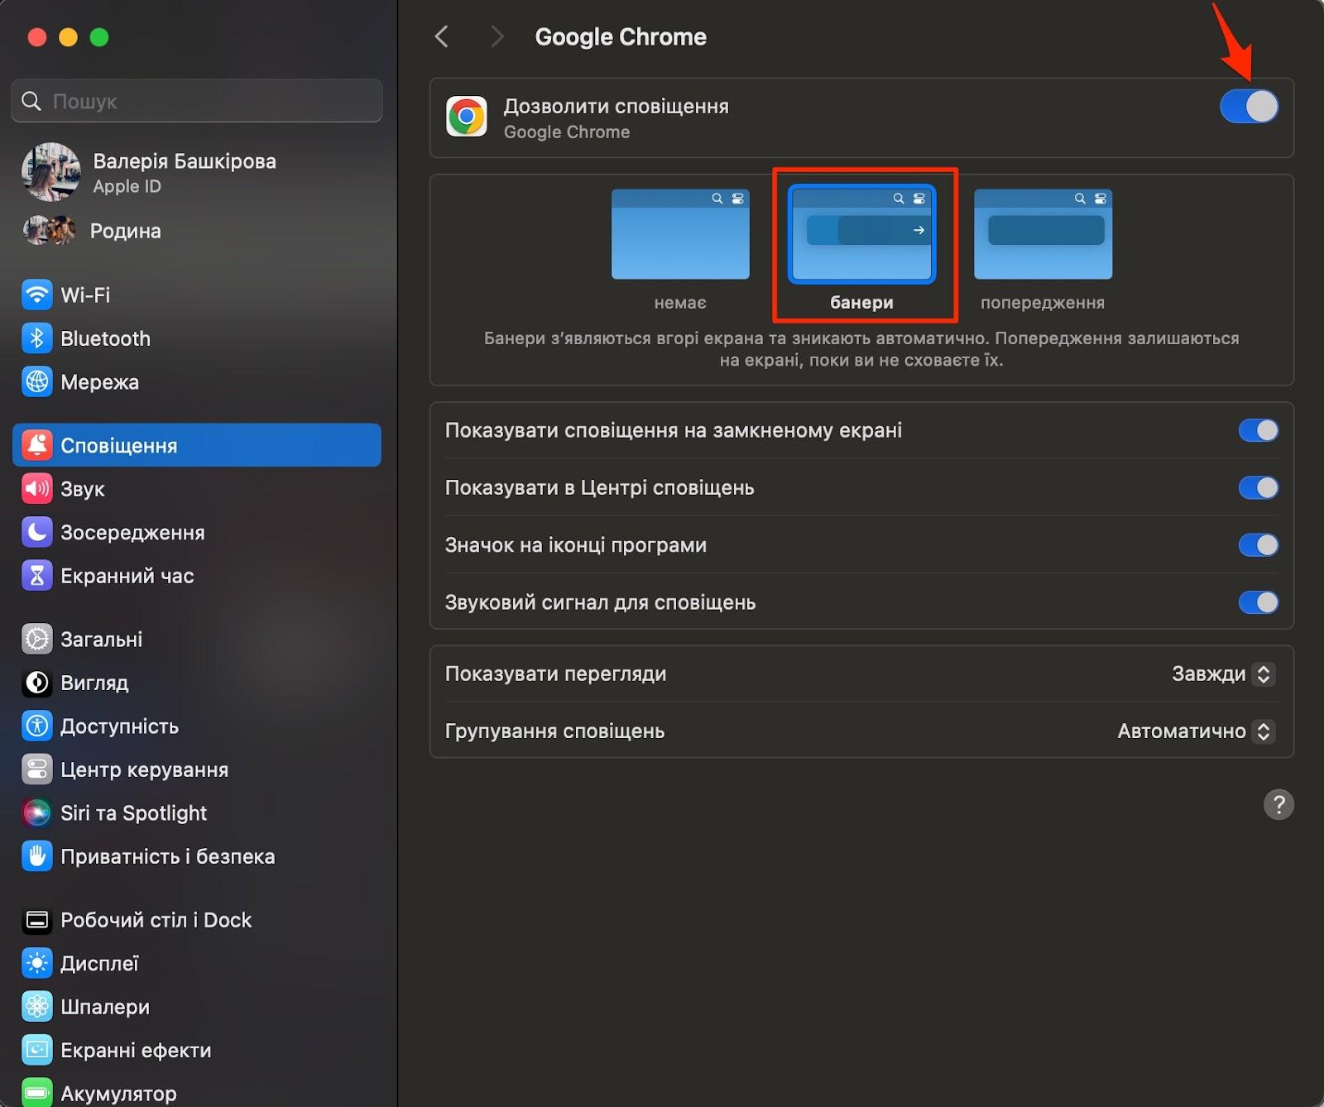Click the Показувати перегляди label
Image resolution: width=1324 pixels, height=1107 pixels.
(555, 674)
